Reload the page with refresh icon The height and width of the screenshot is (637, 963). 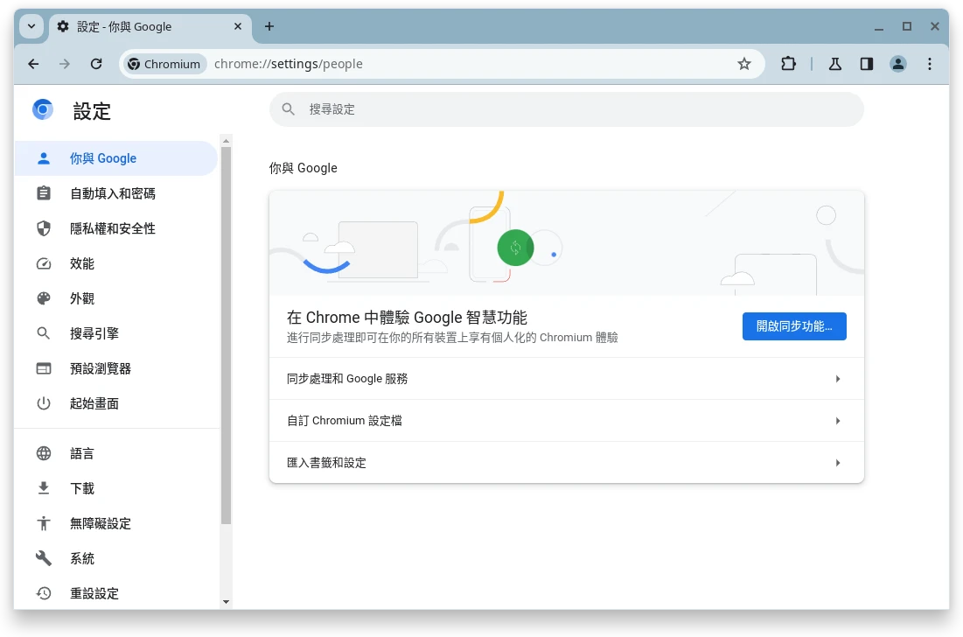(97, 64)
